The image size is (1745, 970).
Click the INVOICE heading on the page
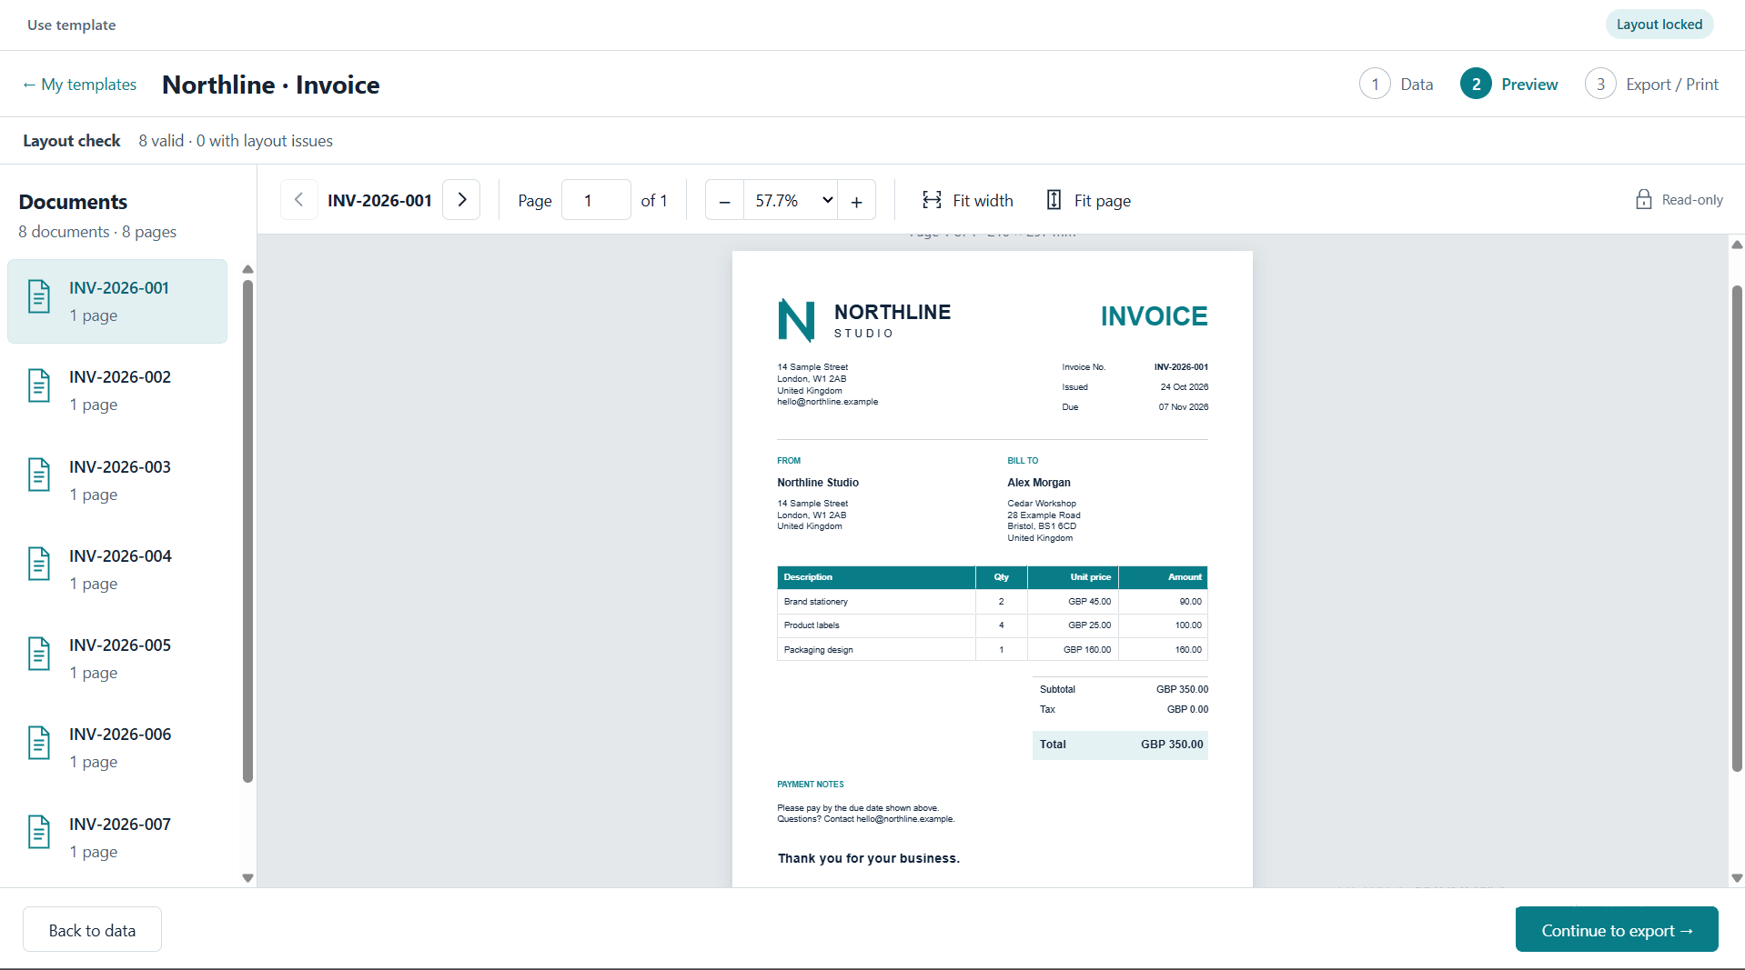click(x=1154, y=316)
